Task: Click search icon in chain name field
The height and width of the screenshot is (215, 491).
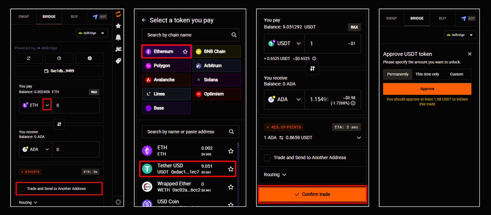Action: 234,35
